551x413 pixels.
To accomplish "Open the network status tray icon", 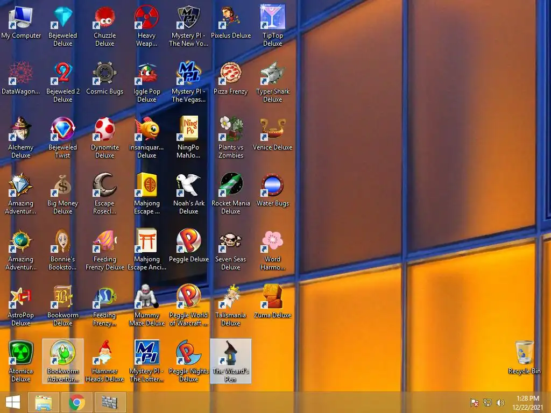I will click(488, 403).
